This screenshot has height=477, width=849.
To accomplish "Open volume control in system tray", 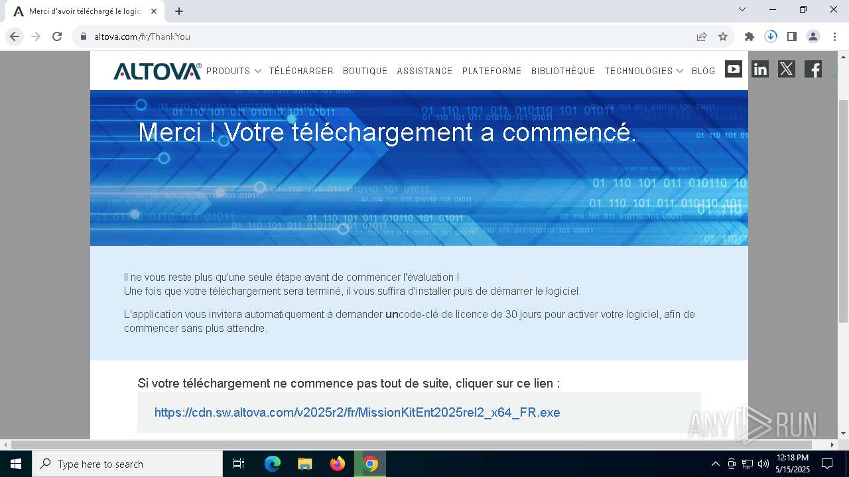I will click(x=763, y=464).
